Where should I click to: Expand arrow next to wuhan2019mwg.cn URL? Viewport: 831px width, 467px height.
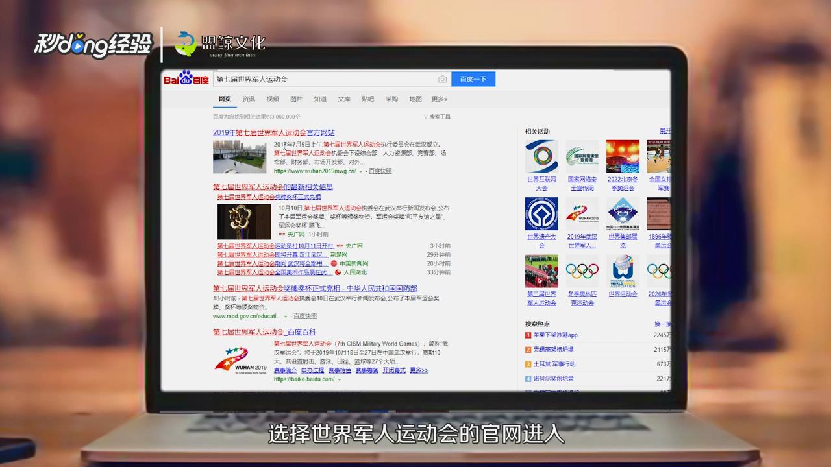(x=361, y=172)
